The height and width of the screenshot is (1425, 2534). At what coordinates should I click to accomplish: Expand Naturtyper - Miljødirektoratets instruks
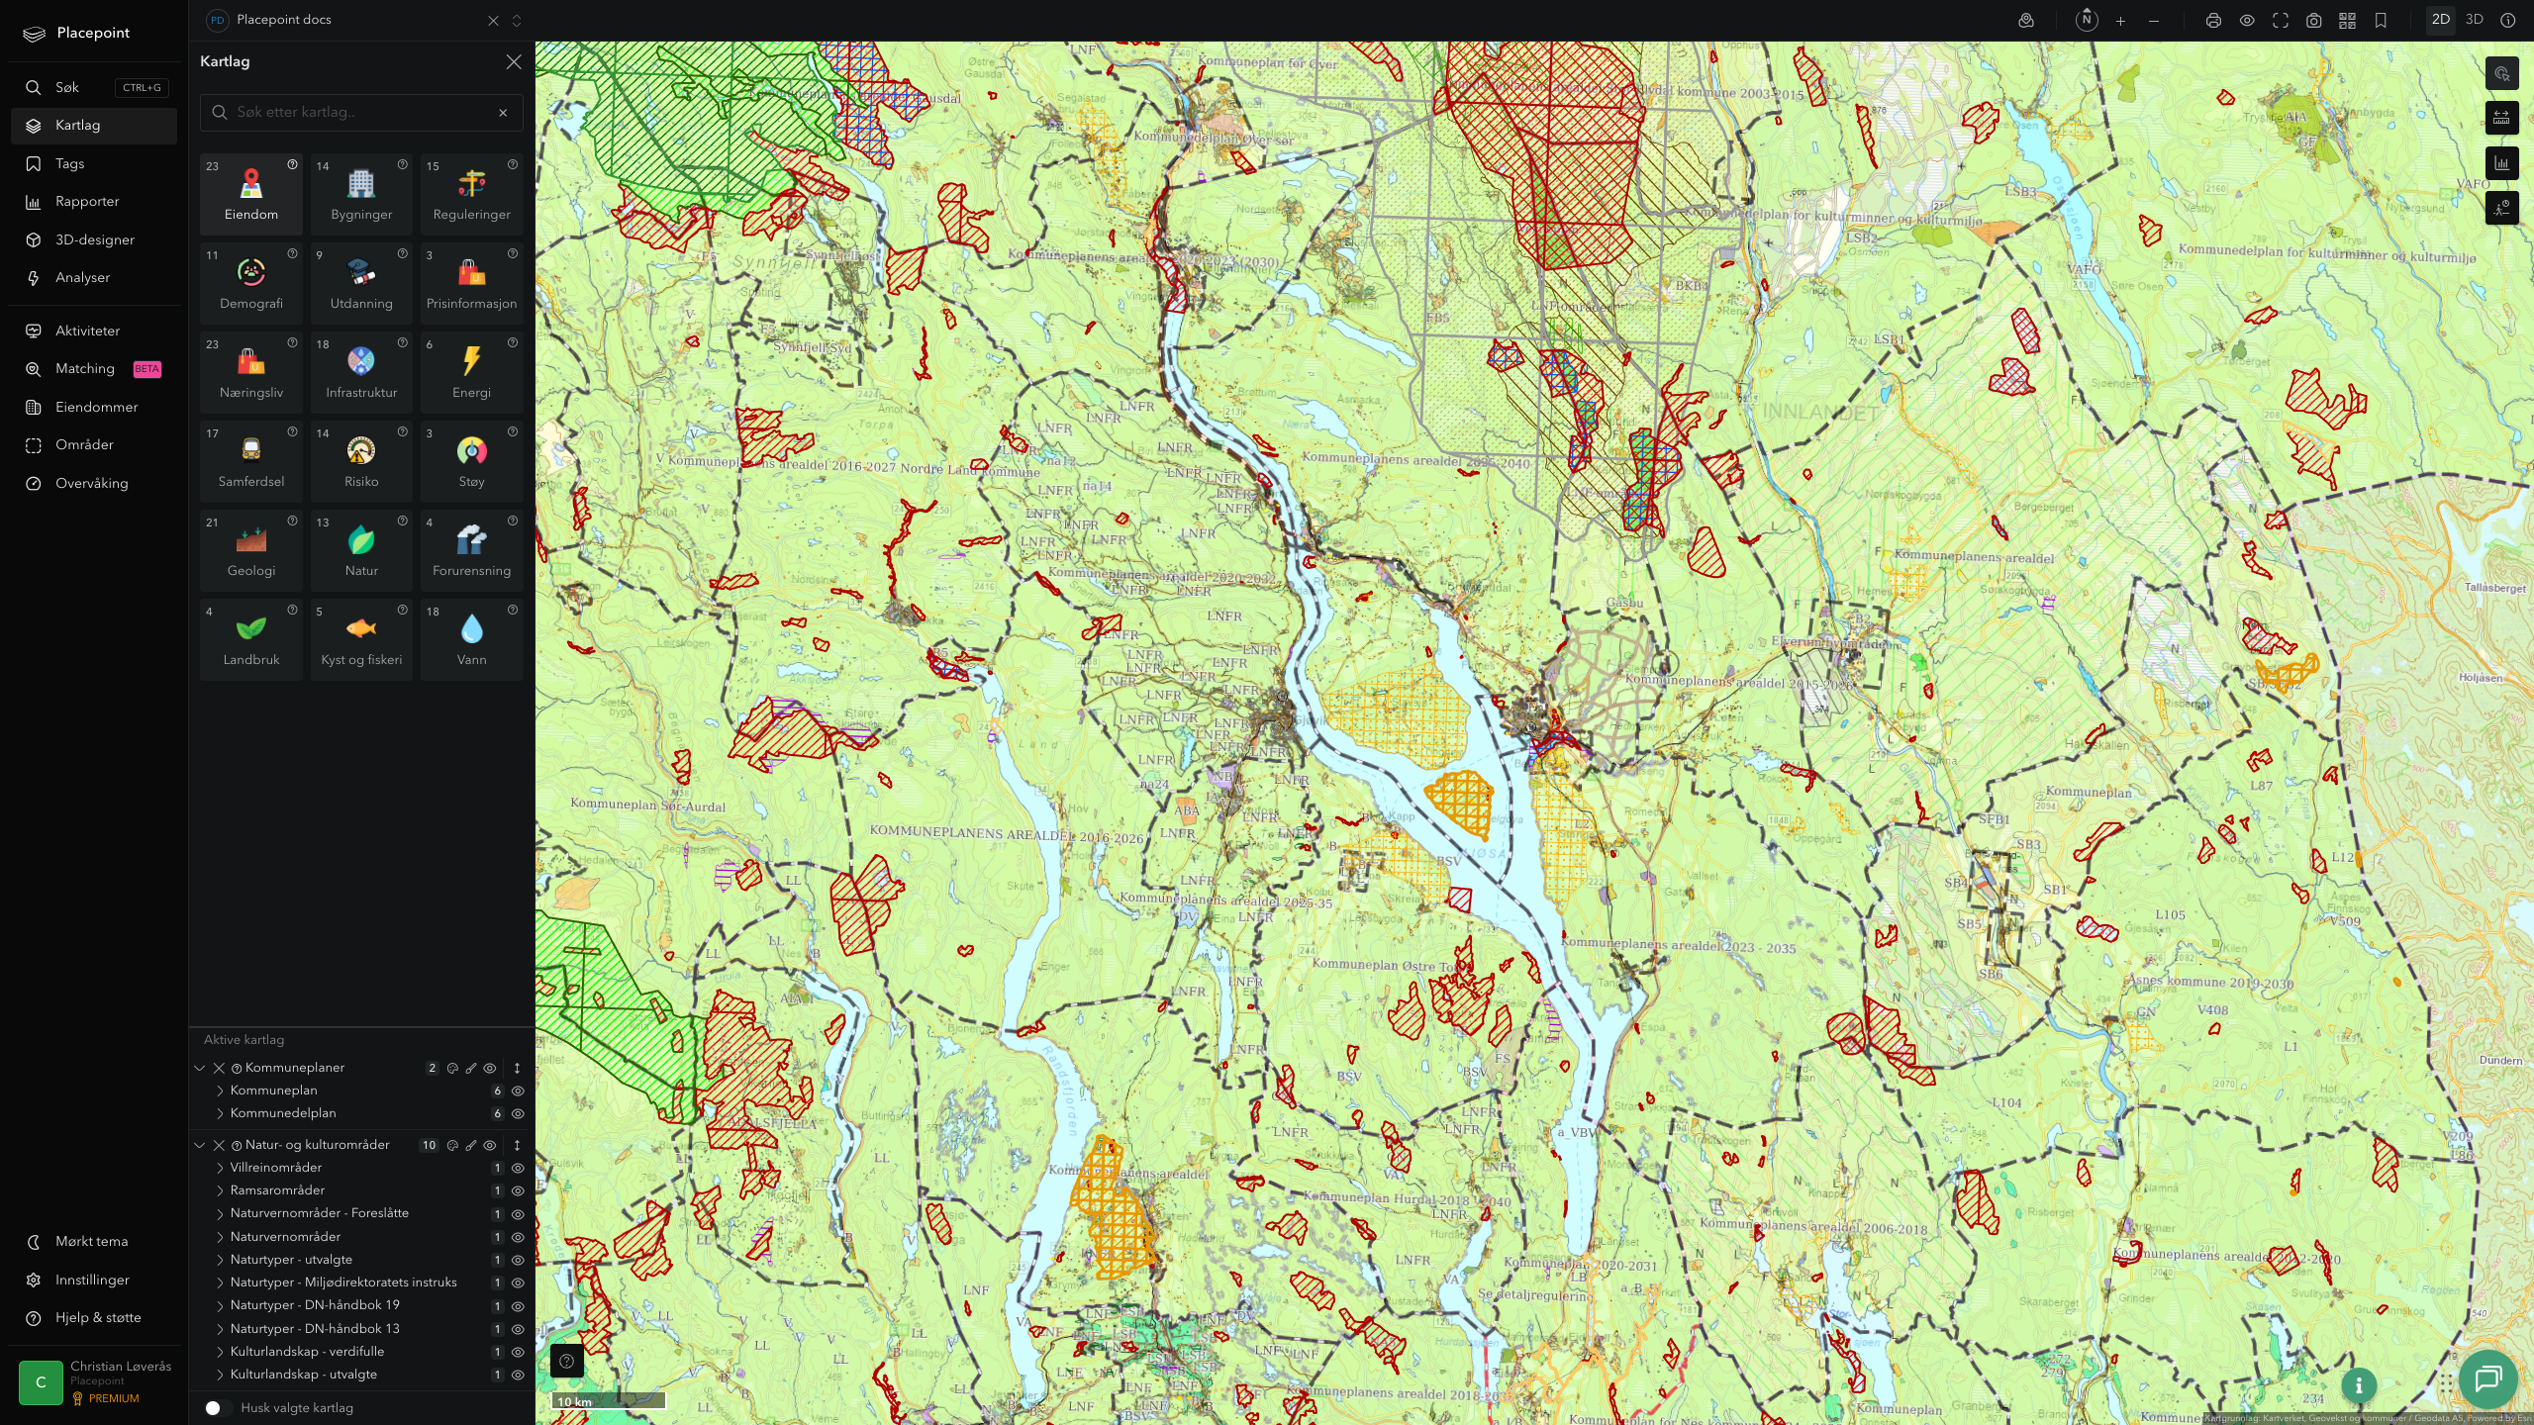[x=220, y=1282]
